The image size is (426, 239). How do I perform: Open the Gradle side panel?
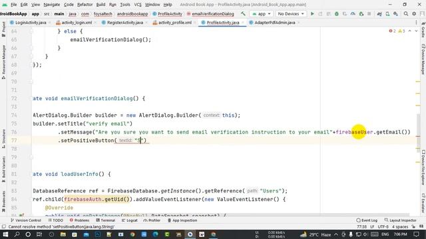click(x=423, y=30)
